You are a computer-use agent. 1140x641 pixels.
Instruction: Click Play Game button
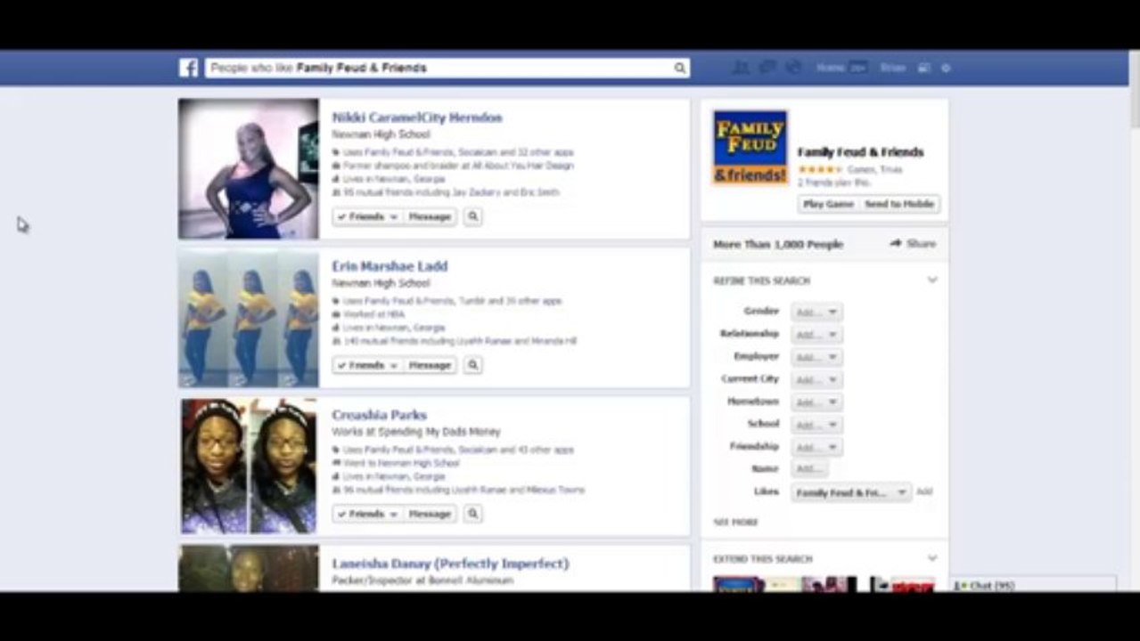[x=828, y=204]
